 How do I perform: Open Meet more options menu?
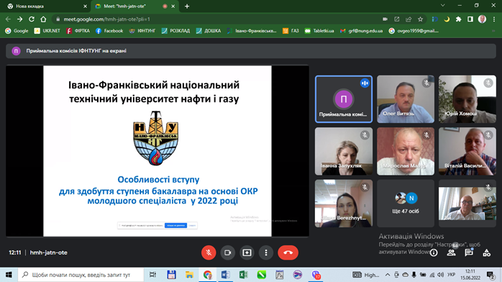265,253
